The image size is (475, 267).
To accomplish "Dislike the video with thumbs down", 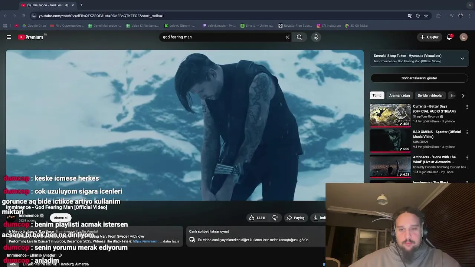I will point(275,218).
